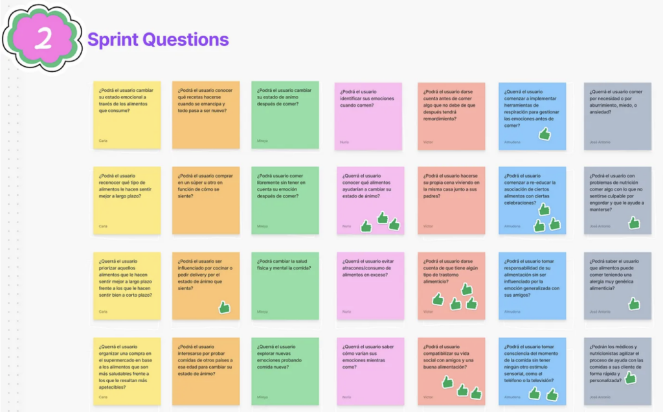Select the green 'cambiar la salud física' sticky note
This screenshot has height=412, width=663.
(286, 286)
